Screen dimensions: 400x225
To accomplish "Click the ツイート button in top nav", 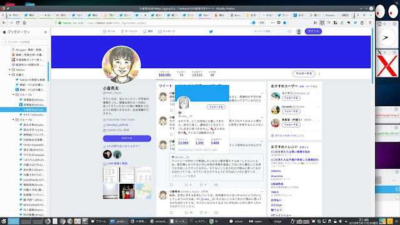I will (313, 31).
